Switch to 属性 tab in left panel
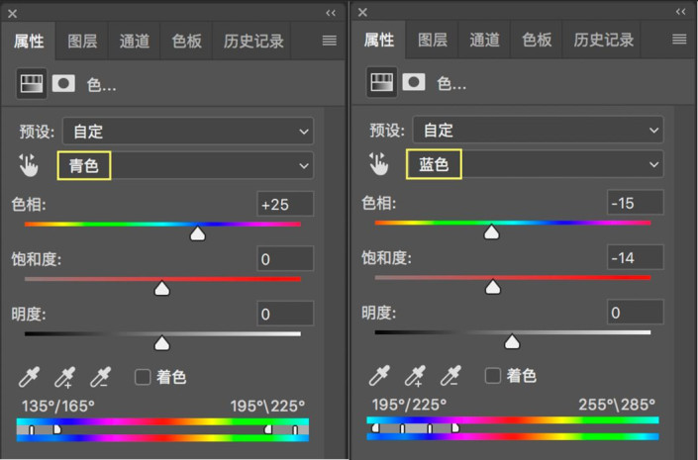 click(x=29, y=41)
